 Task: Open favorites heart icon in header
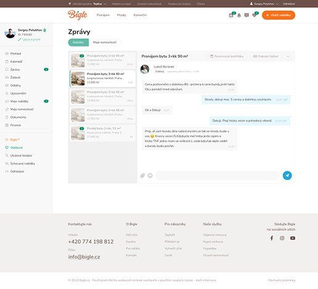[x=255, y=15]
